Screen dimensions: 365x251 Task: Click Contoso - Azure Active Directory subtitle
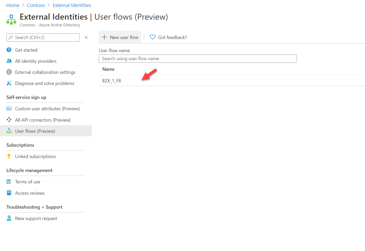point(50,25)
